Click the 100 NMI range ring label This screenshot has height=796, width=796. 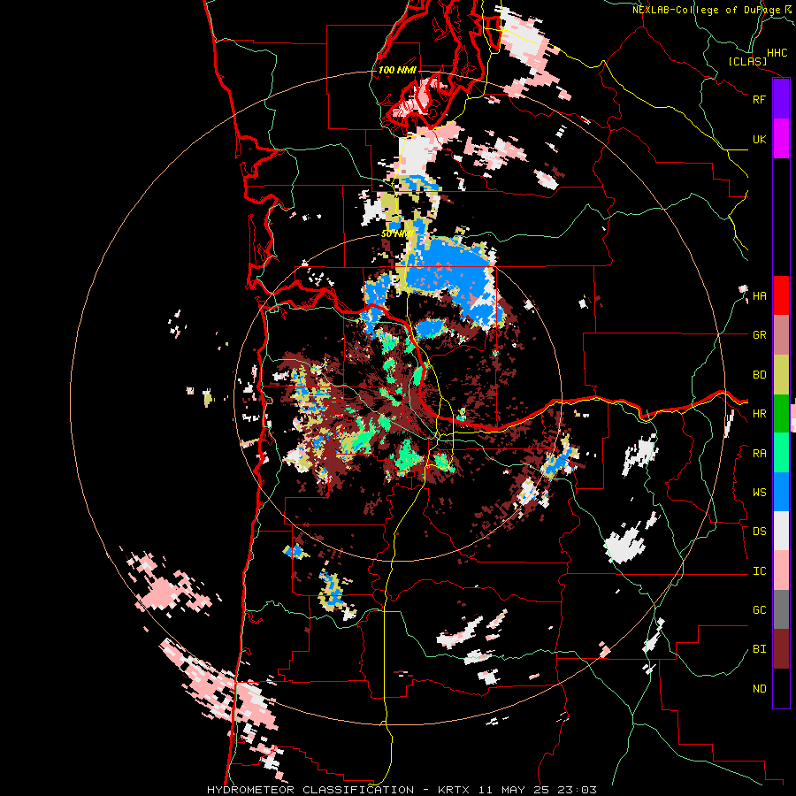pyautogui.click(x=397, y=70)
